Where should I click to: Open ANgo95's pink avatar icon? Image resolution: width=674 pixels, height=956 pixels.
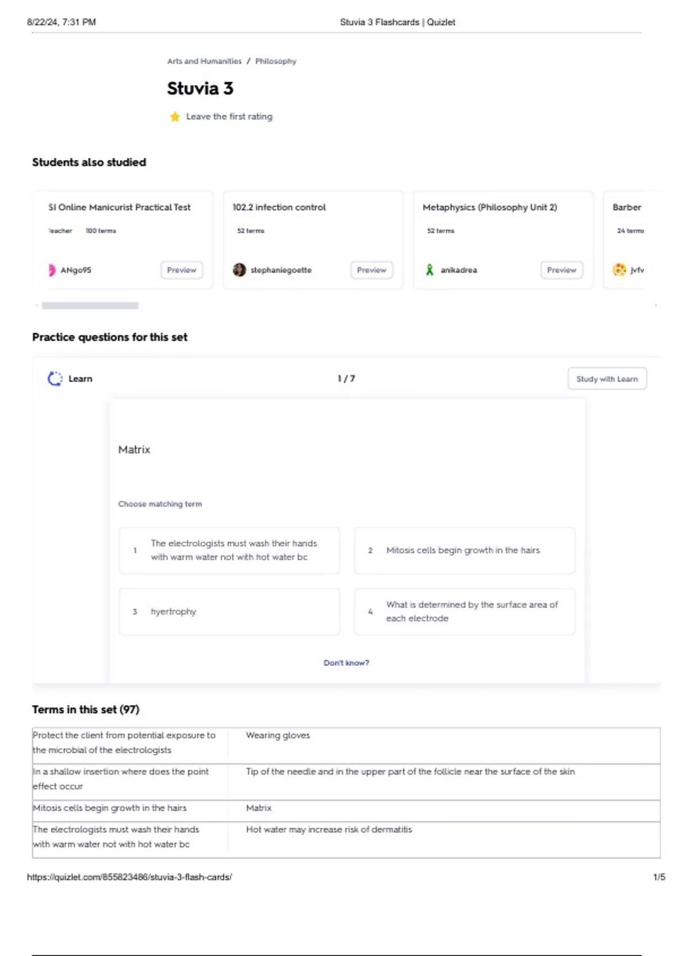tap(52, 270)
